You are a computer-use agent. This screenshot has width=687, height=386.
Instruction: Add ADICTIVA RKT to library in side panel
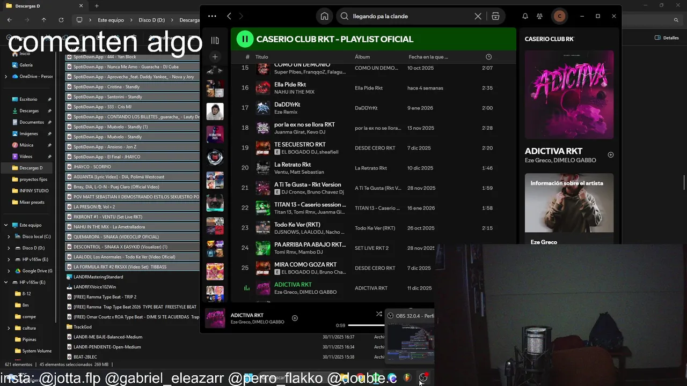click(611, 155)
